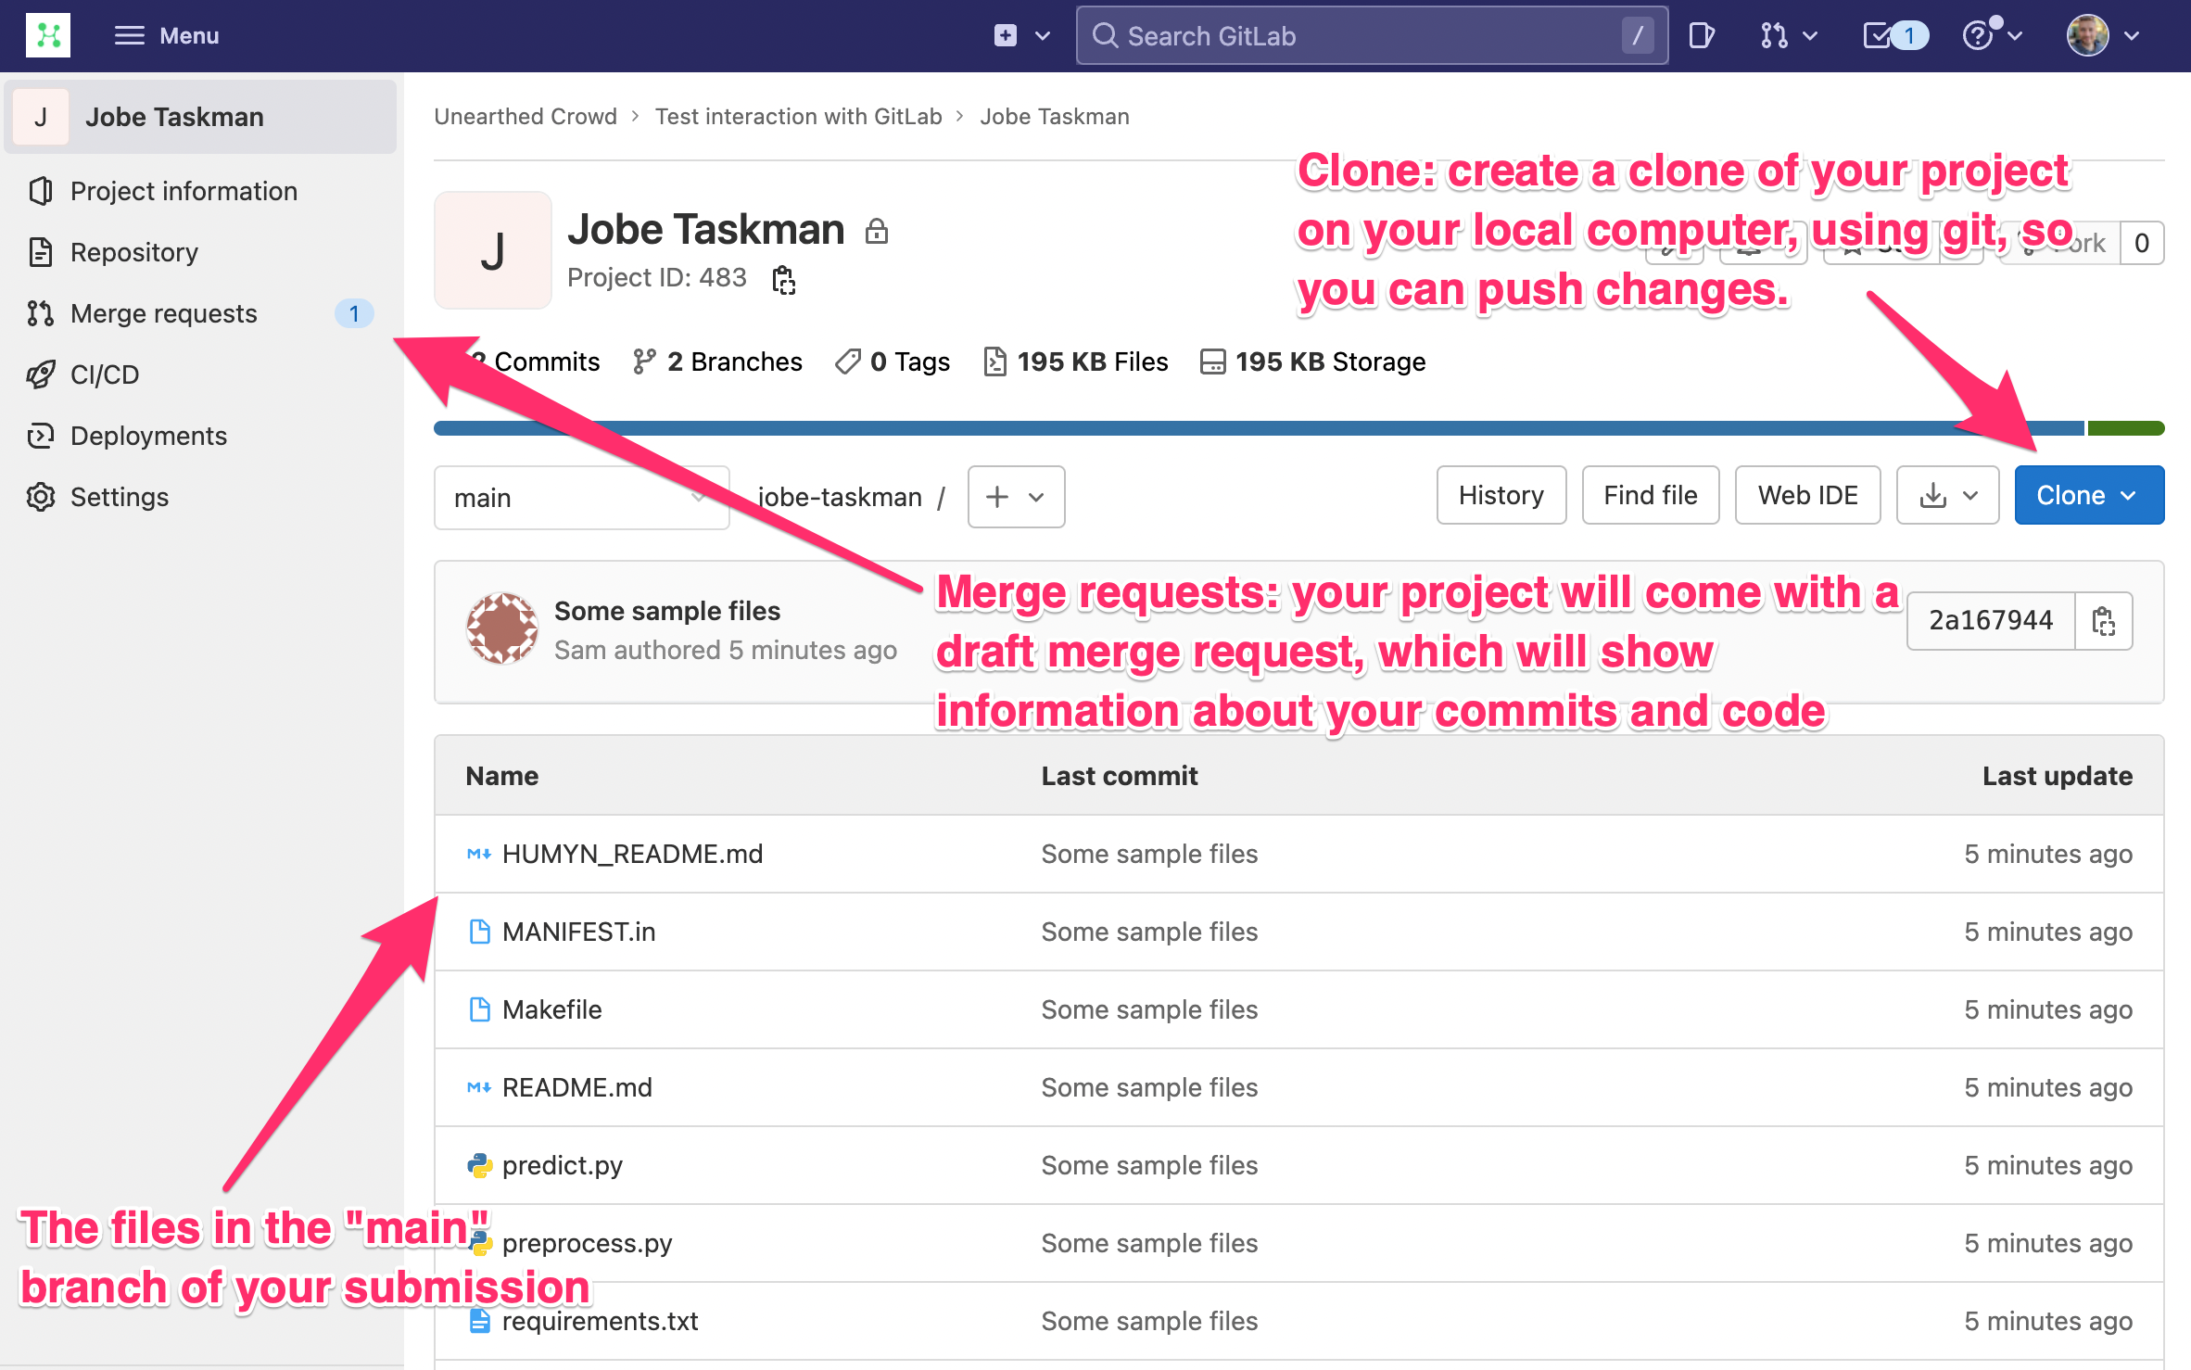This screenshot has height=1370, width=2191.
Task: Open CI/CD in the sidebar
Action: 105,374
